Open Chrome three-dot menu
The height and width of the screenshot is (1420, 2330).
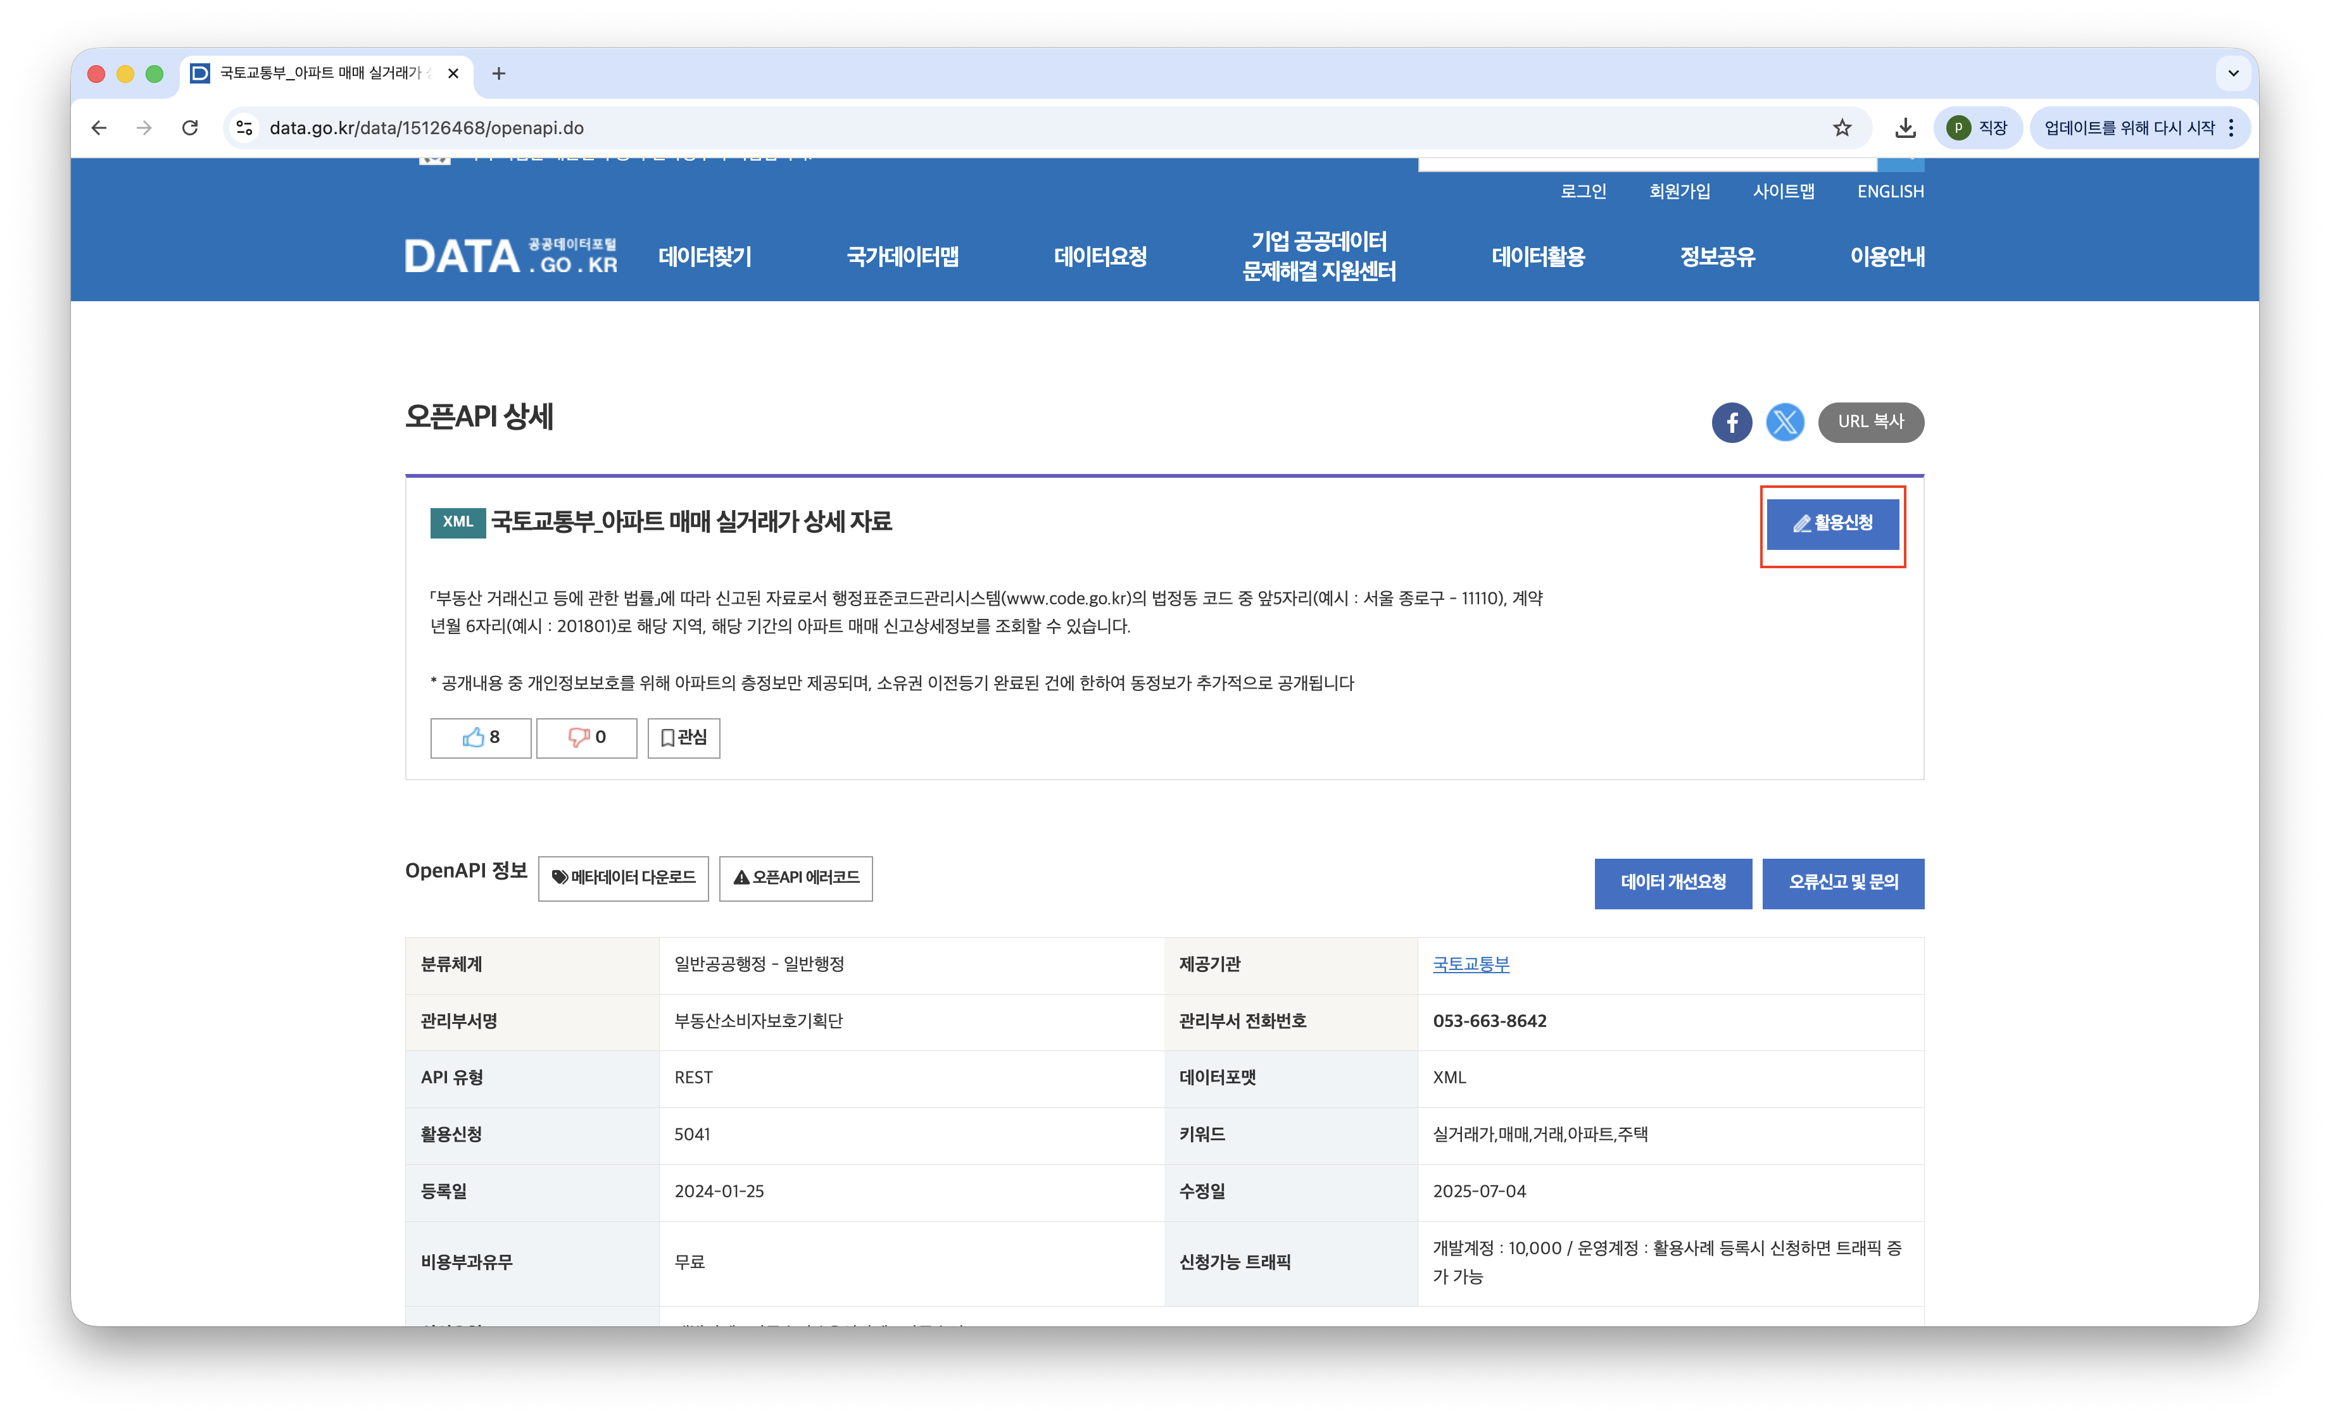tap(2232, 128)
